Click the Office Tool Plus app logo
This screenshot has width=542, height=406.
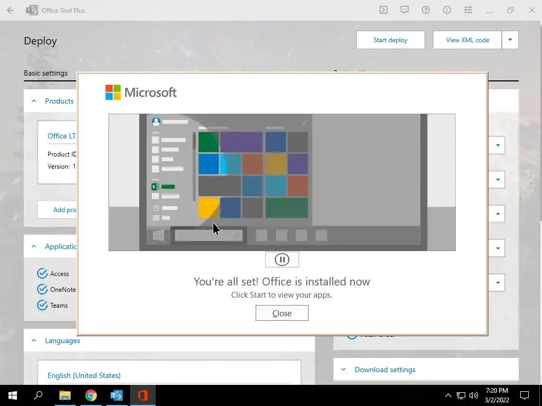point(32,10)
